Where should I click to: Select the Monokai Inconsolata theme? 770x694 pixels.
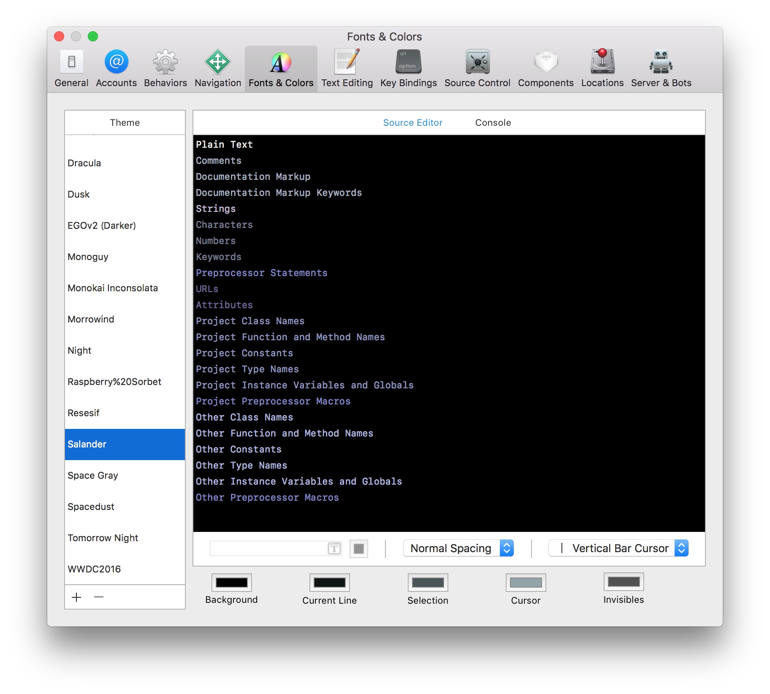tap(125, 288)
